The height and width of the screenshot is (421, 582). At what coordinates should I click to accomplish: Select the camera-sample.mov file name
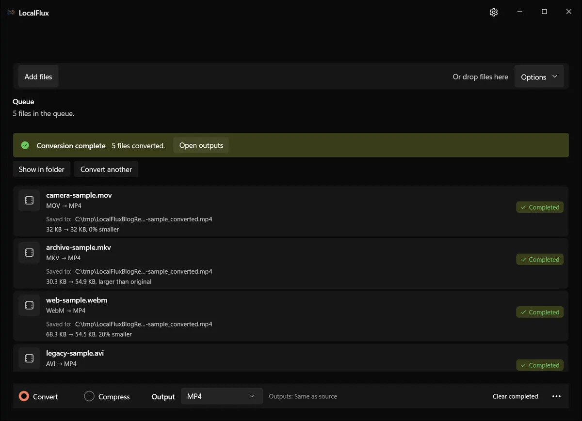79,195
